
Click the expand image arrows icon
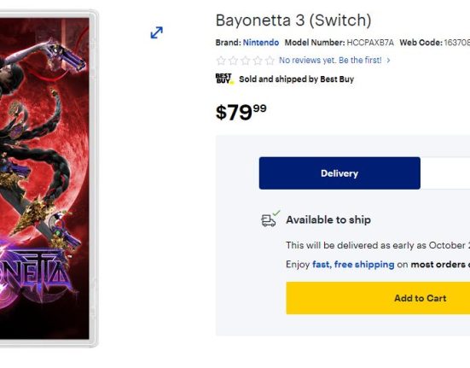(156, 32)
